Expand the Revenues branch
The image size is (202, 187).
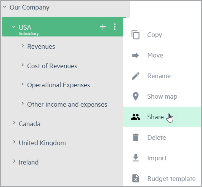22,46
